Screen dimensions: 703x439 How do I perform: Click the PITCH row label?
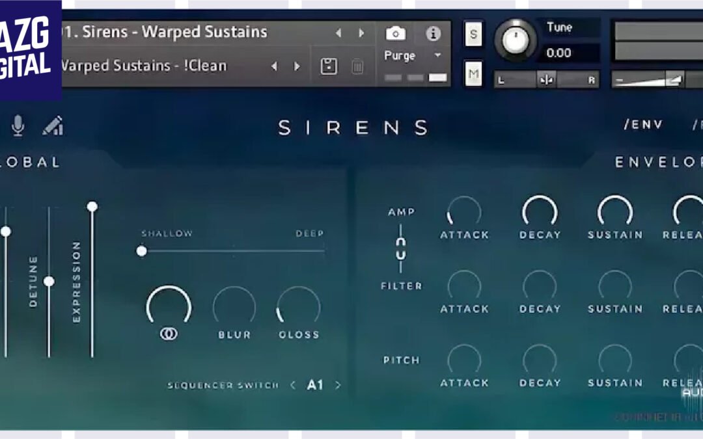[401, 360]
